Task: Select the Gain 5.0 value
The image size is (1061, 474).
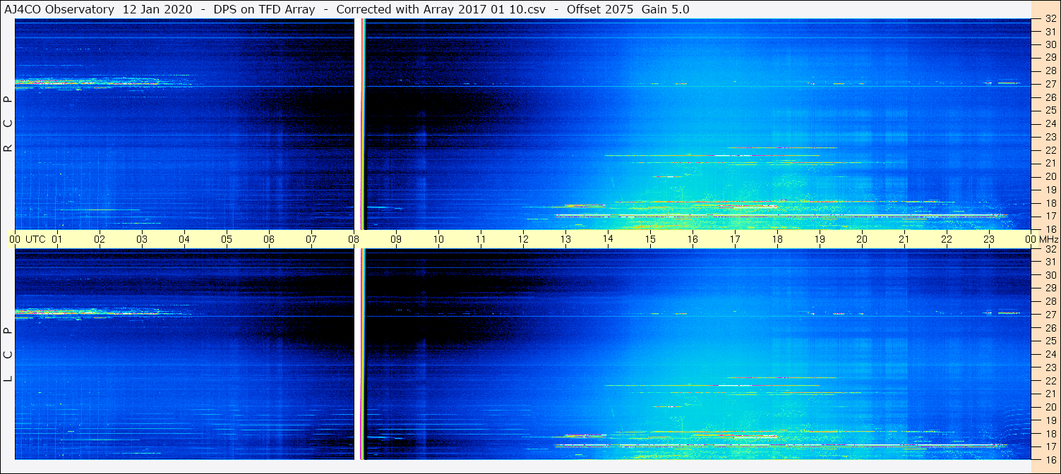Action: [666, 9]
